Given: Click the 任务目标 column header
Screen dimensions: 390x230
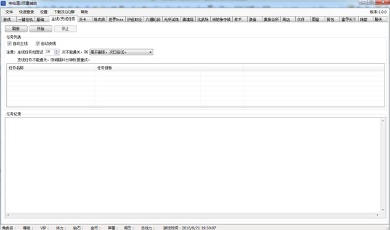Looking at the screenshot, I should (x=148, y=68).
